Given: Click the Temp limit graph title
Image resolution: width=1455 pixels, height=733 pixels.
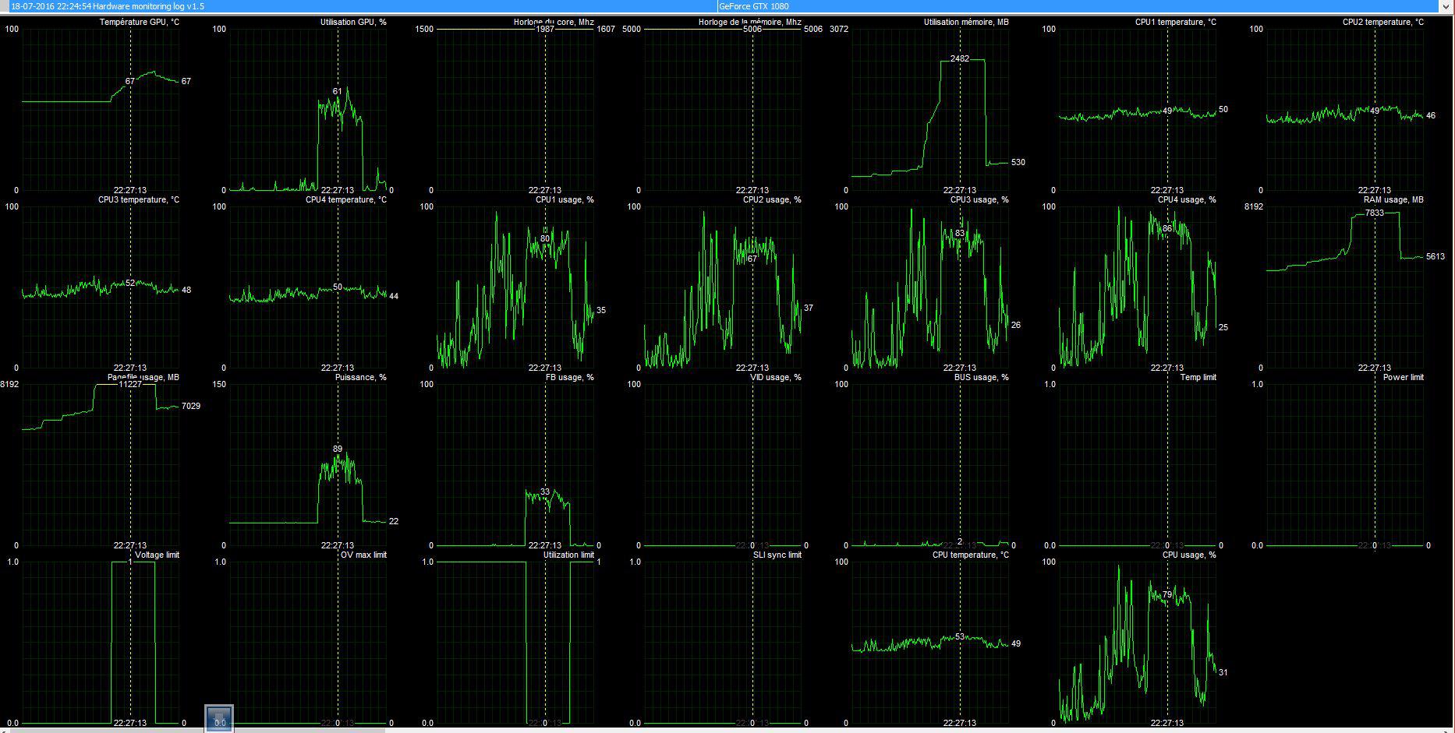Looking at the screenshot, I should point(1198,377).
